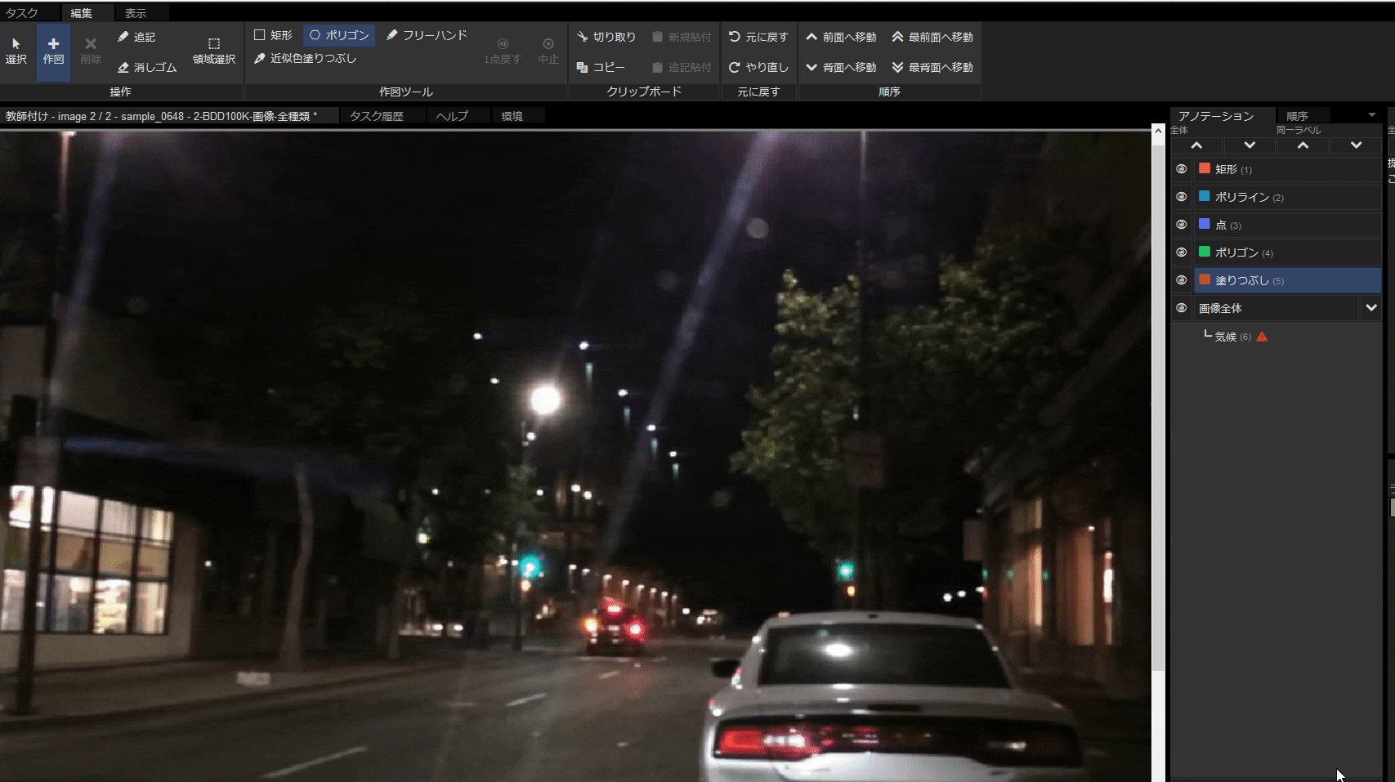
Task: Go to previous annotation under 全体
Action: (1196, 145)
